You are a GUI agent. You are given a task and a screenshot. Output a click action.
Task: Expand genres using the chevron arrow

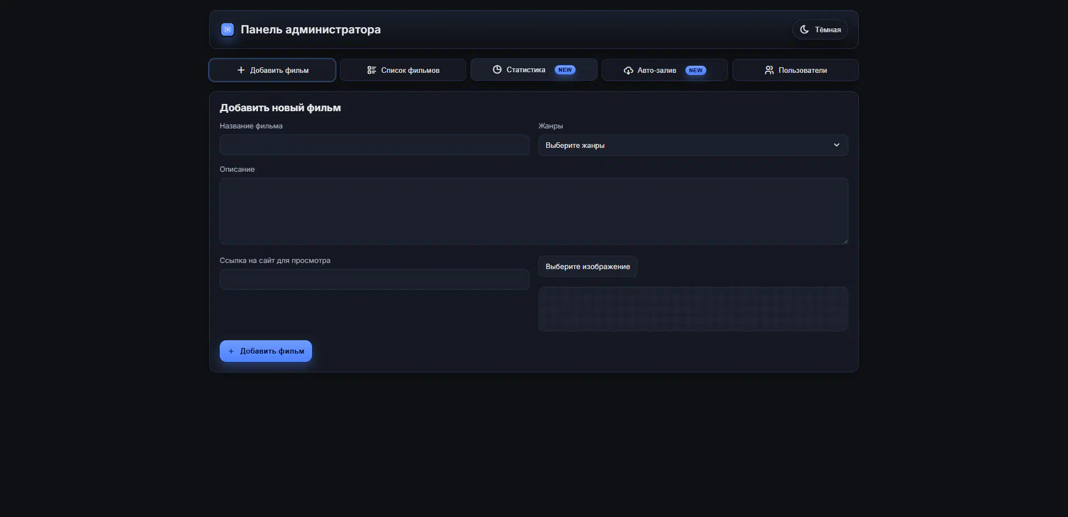click(836, 145)
